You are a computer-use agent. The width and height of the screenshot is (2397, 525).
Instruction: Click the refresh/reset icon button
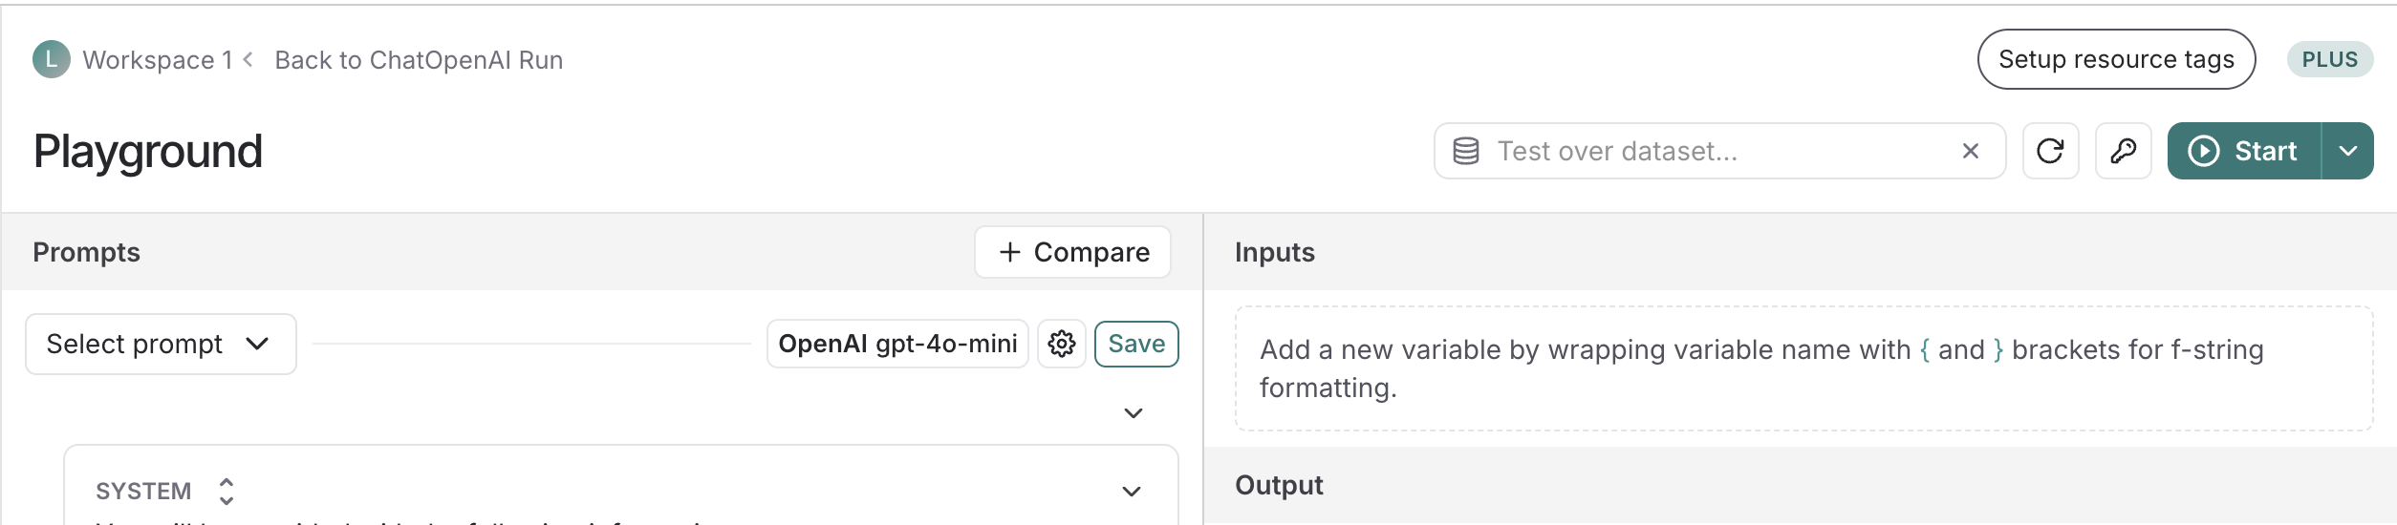2050,151
